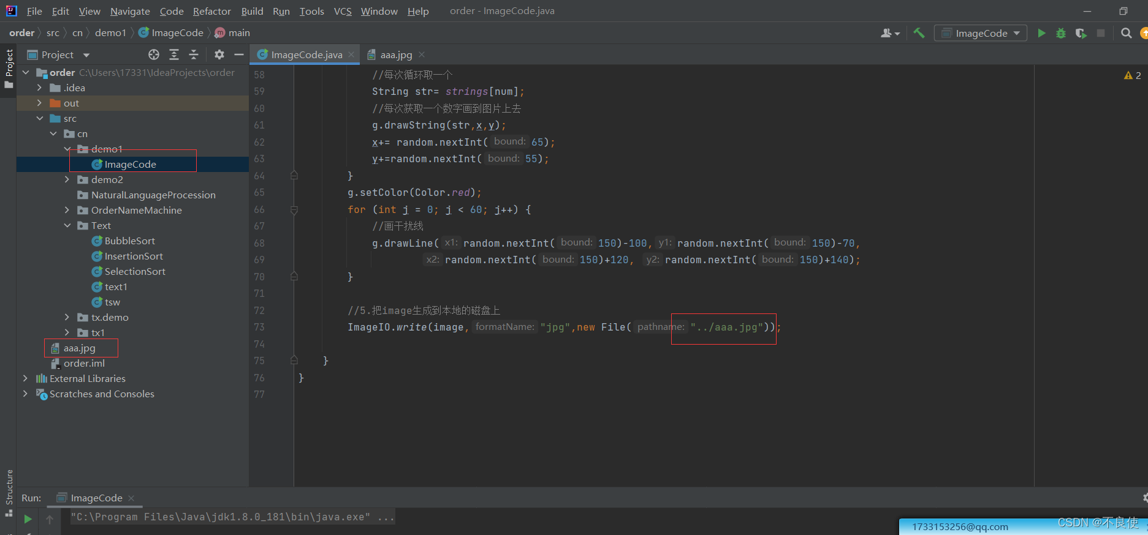The height and width of the screenshot is (535, 1148).
Task: Run with Coverage shield icon
Action: pyautogui.click(x=1081, y=33)
